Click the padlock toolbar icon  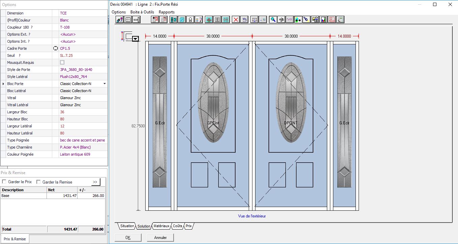[190, 20]
